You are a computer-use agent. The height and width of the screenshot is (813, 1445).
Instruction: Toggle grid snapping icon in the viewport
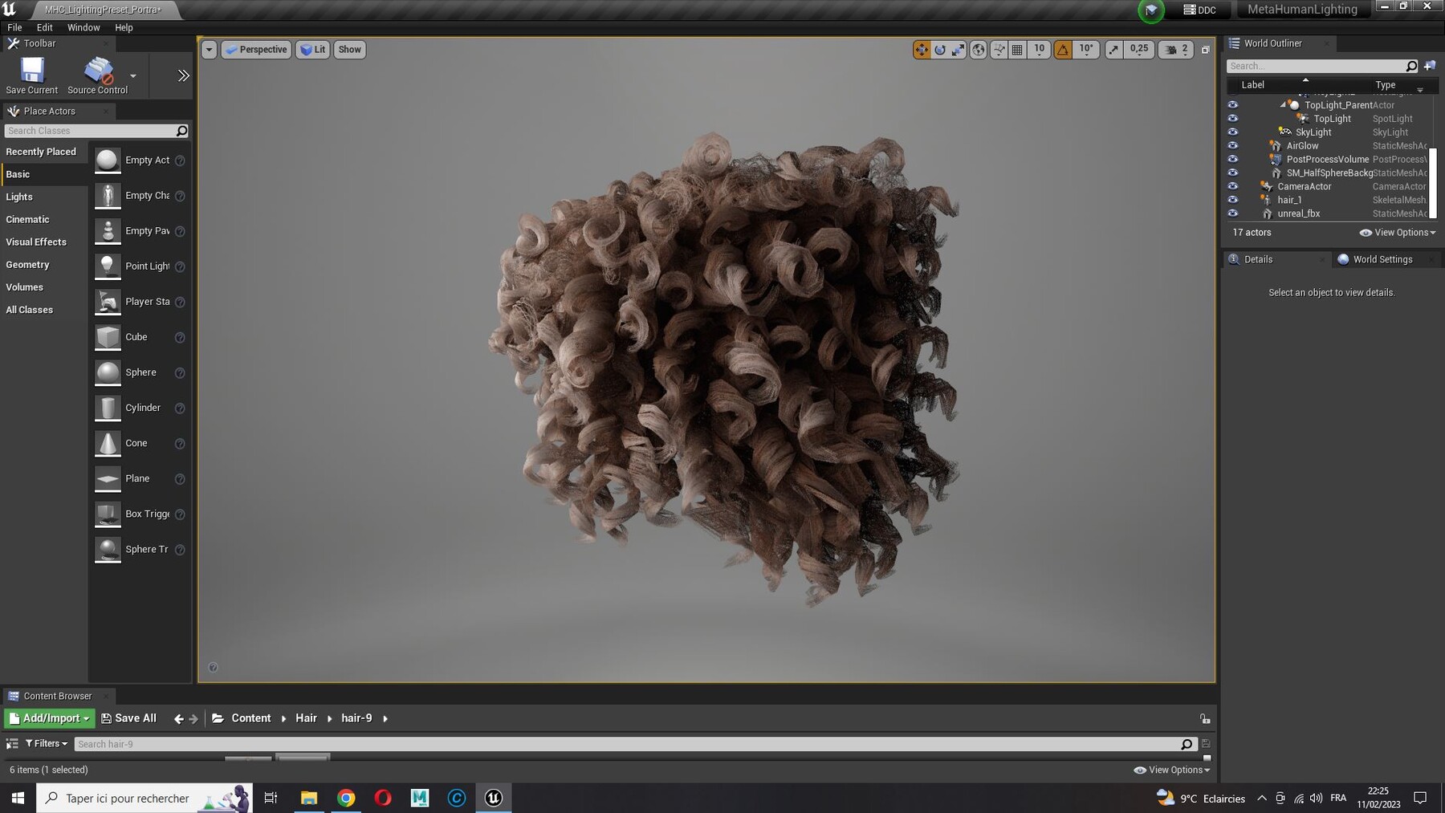coord(1017,50)
